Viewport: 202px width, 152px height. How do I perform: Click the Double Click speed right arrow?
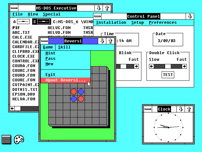pyautogui.click(x=184, y=66)
